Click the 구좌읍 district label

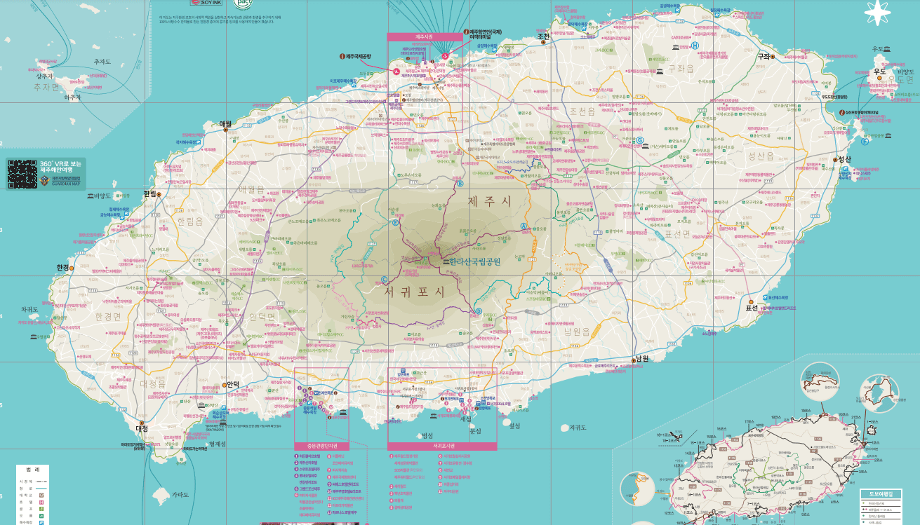point(681,68)
